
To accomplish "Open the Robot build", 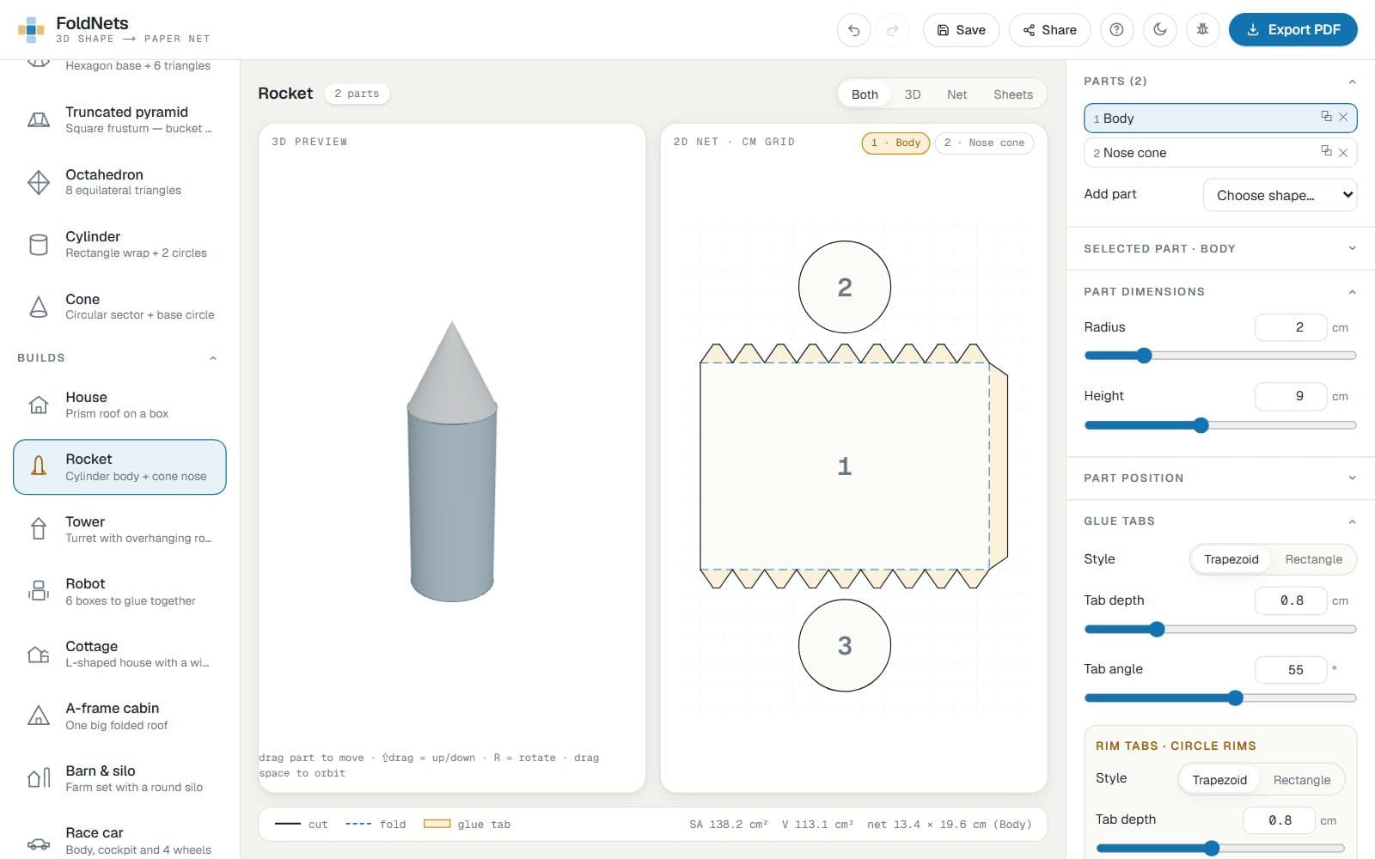I will 119,591.
